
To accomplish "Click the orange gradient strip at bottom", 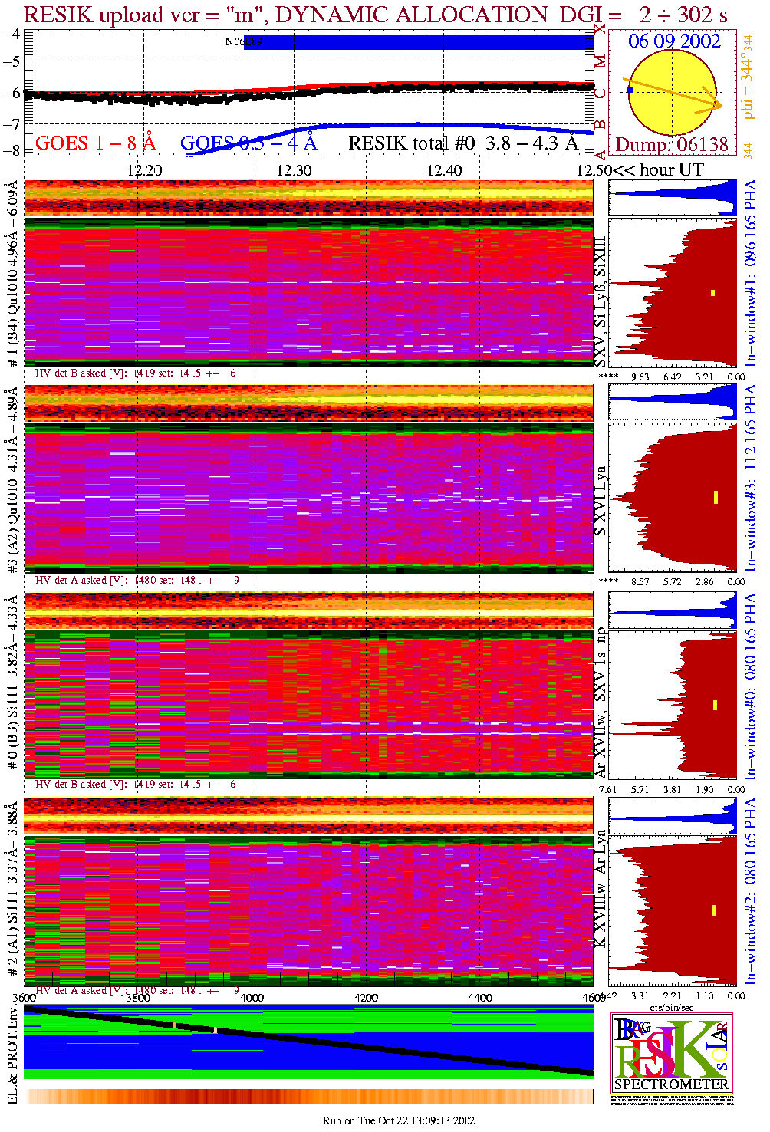I will [x=309, y=1097].
